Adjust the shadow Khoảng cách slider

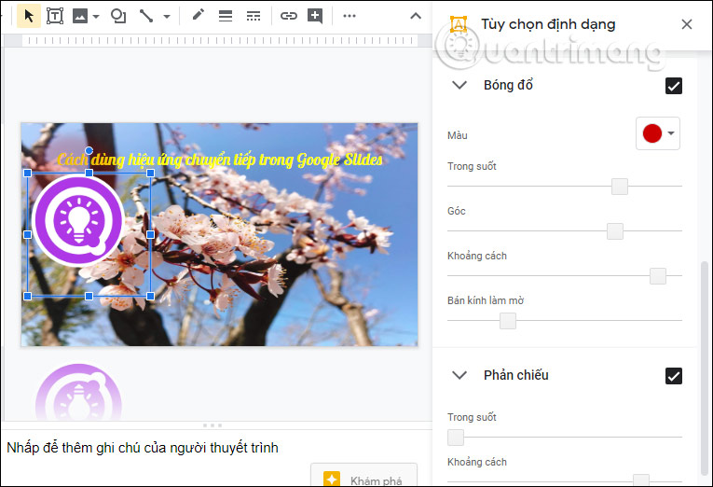click(658, 276)
